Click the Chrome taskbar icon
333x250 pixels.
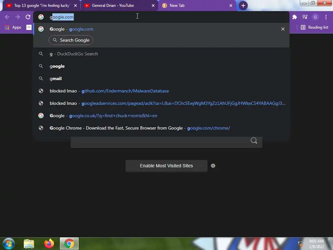click(x=69, y=243)
